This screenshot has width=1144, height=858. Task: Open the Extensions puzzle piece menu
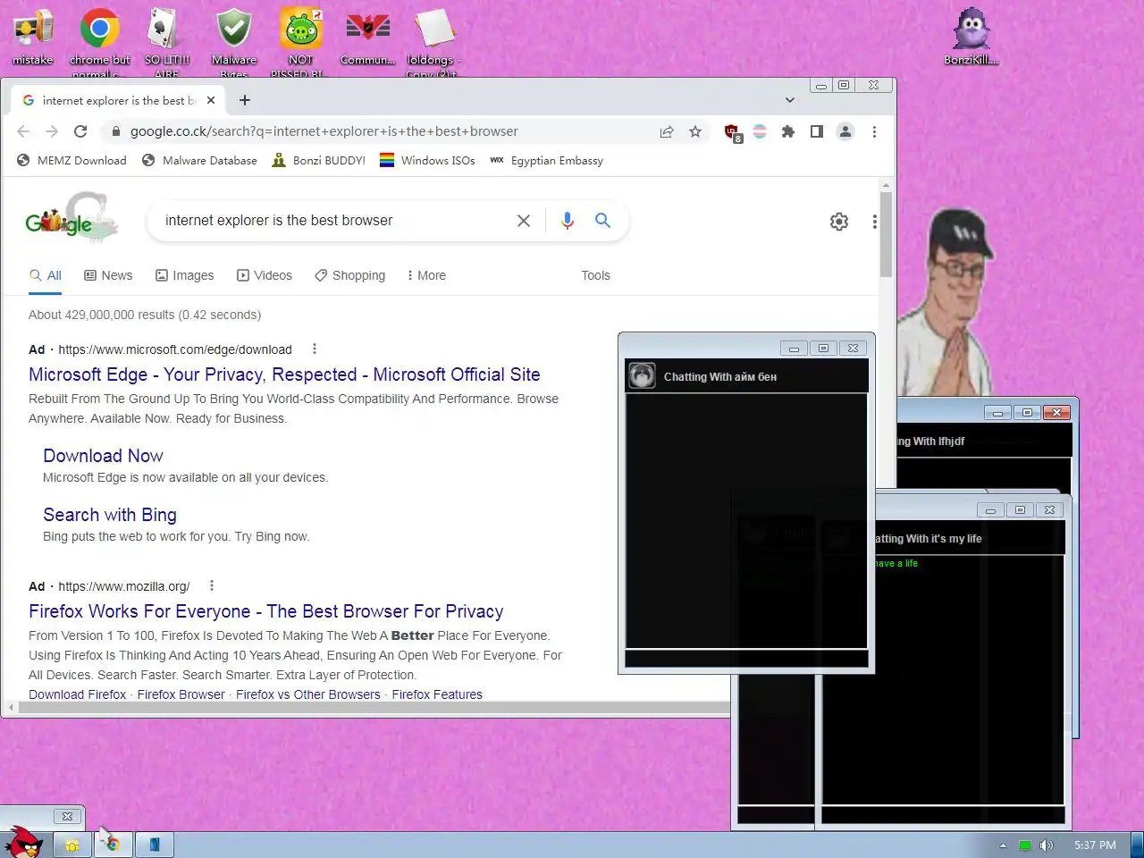(787, 131)
